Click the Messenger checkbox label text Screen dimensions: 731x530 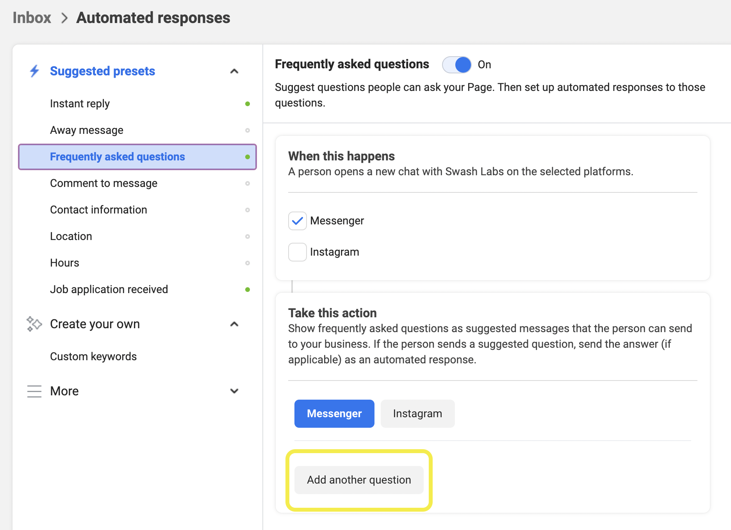(x=337, y=221)
